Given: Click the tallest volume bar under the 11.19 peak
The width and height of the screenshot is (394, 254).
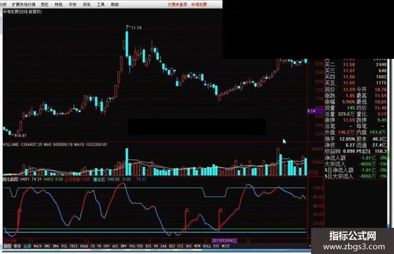Looking at the screenshot, I should coord(127,162).
